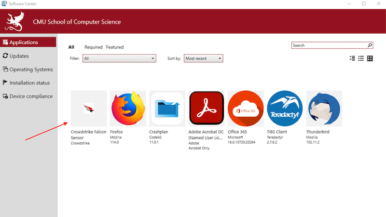Open the Firefox application icon

point(128,108)
